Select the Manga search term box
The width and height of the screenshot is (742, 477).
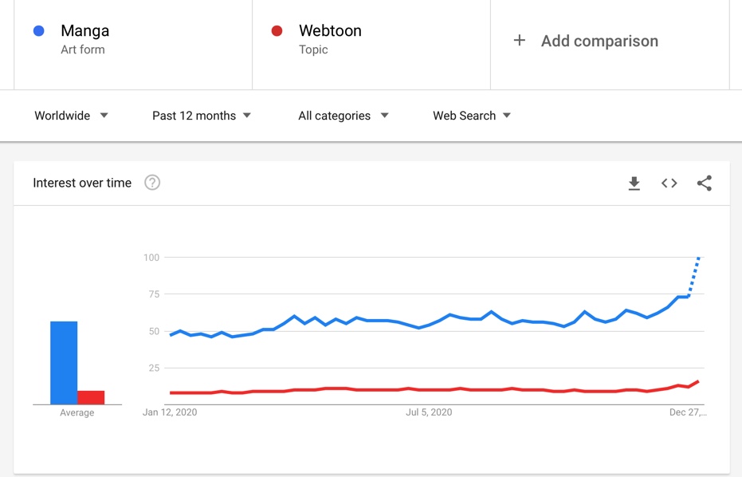tap(133, 45)
